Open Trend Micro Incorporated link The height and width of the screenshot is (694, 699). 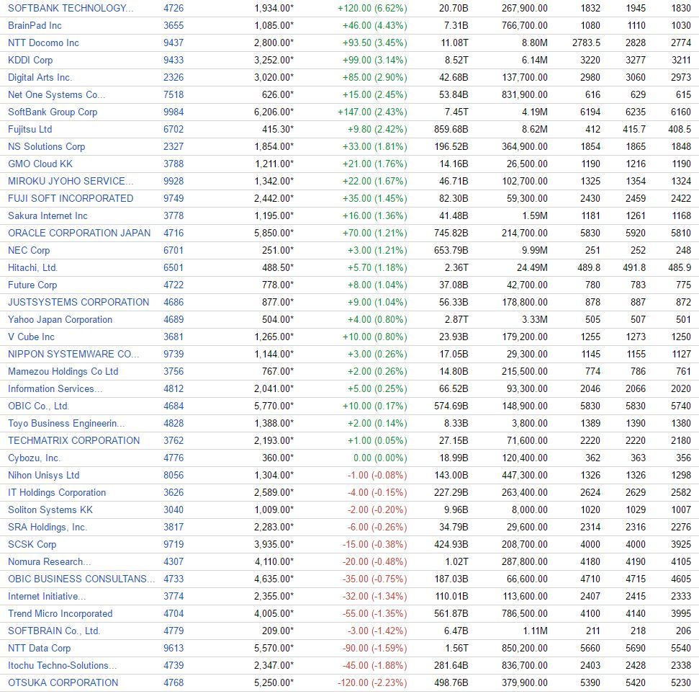click(60, 614)
